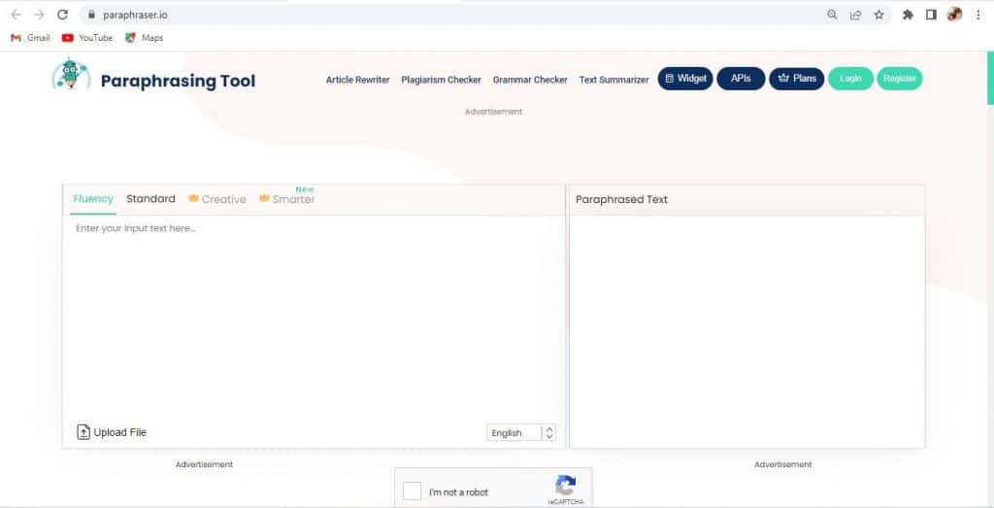994x508 pixels.
Task: Open the Text Summarizer page
Action: pyautogui.click(x=614, y=80)
